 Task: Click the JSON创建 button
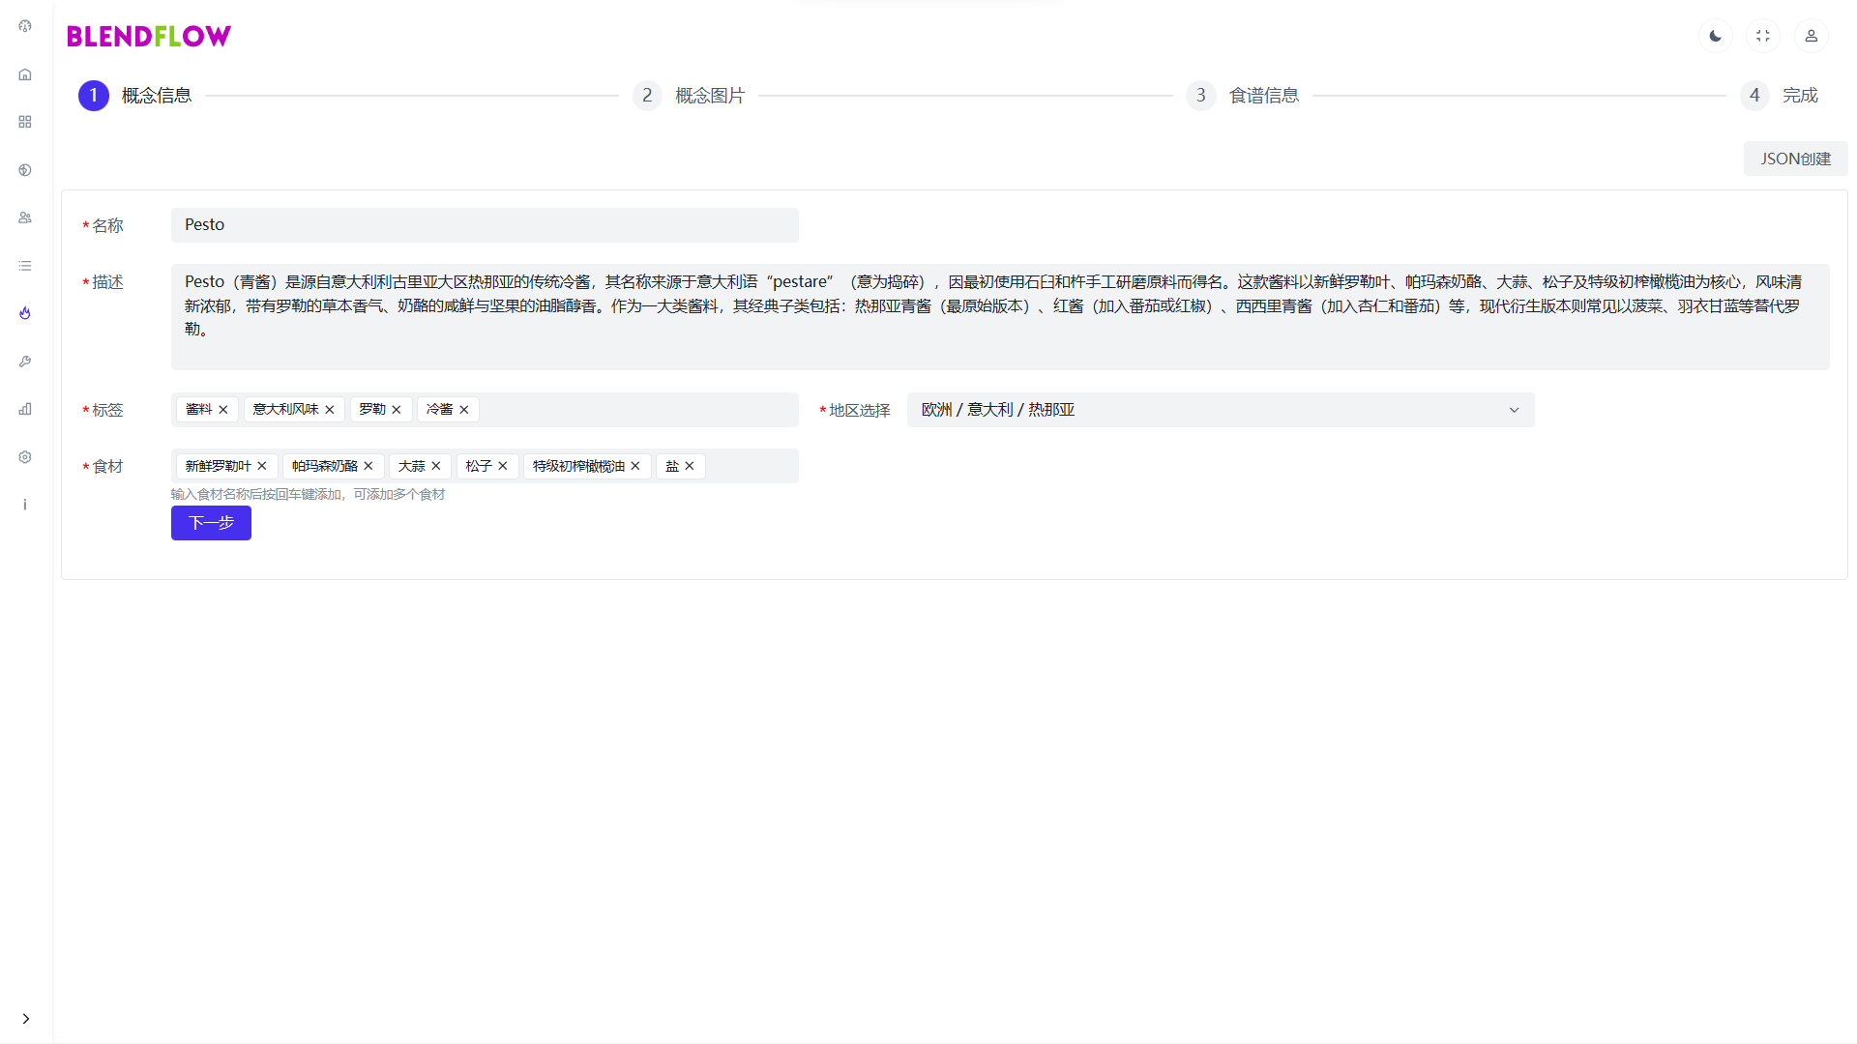click(1794, 159)
